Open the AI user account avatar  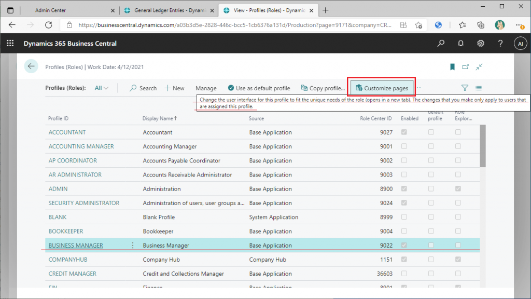pyautogui.click(x=521, y=44)
